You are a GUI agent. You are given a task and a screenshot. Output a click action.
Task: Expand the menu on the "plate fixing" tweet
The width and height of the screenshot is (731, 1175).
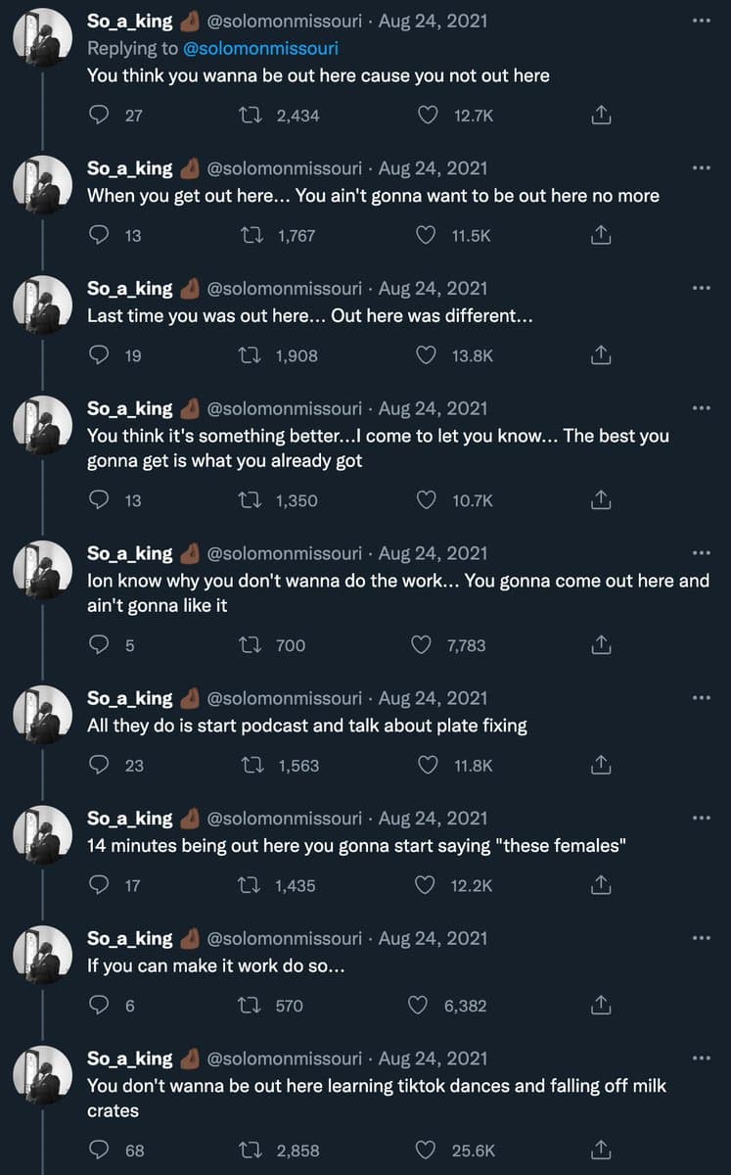pyautogui.click(x=701, y=698)
